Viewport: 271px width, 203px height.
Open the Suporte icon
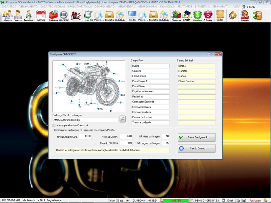(245, 16)
